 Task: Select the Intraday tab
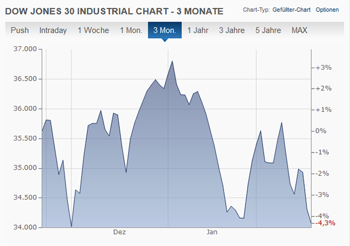click(x=53, y=30)
